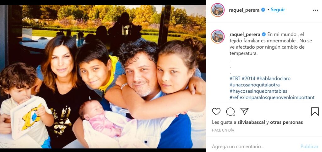Click the caption profile avatar
This screenshot has height=152, width=322.
click(218, 36)
